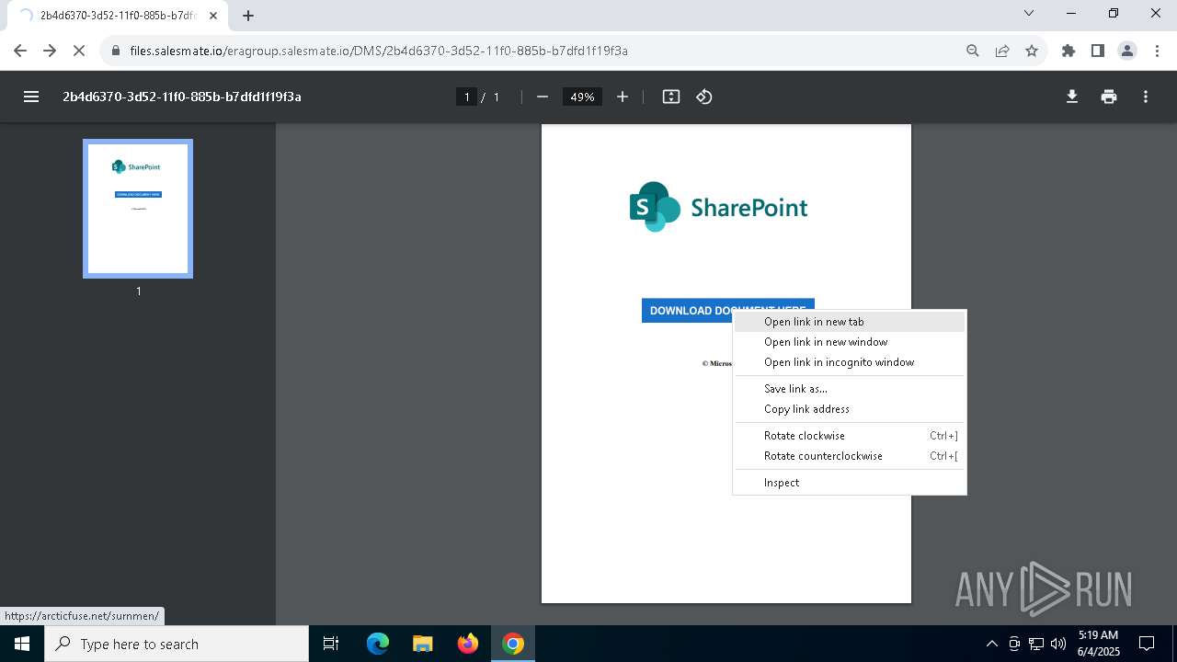Open the browser zoom magnifier icon
Image resolution: width=1177 pixels, height=662 pixels.
(973, 51)
